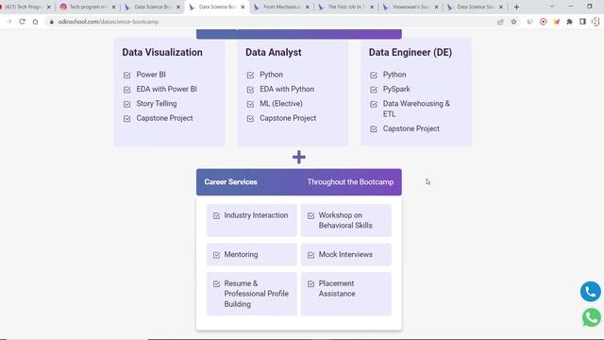
Task: Reload the current page
Action: point(22,22)
